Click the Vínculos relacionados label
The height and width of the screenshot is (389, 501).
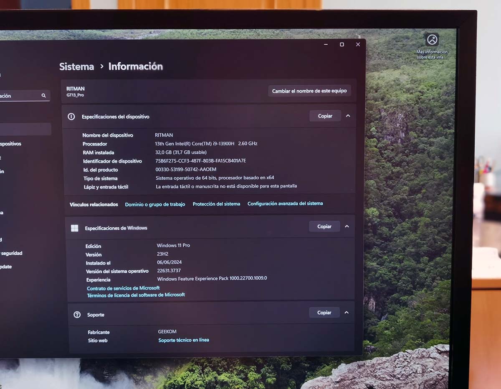click(94, 204)
